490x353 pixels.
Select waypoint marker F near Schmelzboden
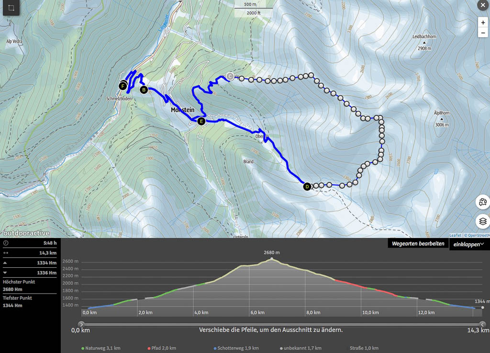click(x=123, y=86)
